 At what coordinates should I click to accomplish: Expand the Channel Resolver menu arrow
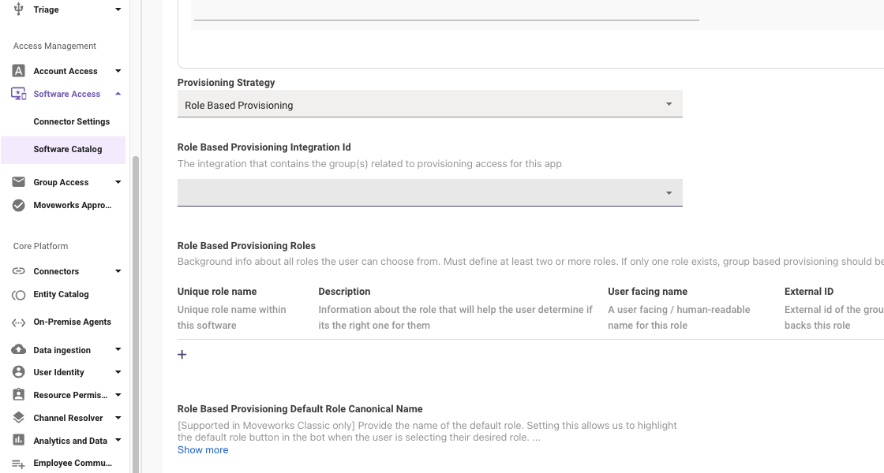[x=118, y=418]
